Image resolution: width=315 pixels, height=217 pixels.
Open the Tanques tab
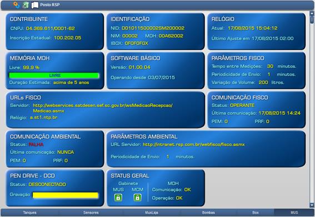point(30,213)
